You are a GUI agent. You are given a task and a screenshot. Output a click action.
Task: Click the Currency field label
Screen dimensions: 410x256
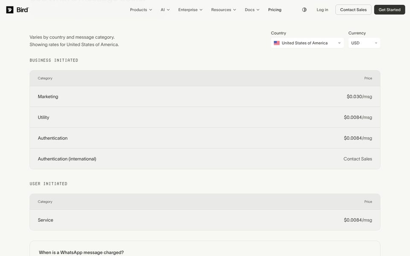point(357,33)
